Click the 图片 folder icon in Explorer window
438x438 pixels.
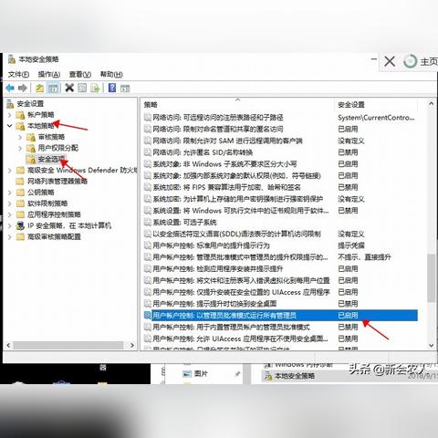187,374
